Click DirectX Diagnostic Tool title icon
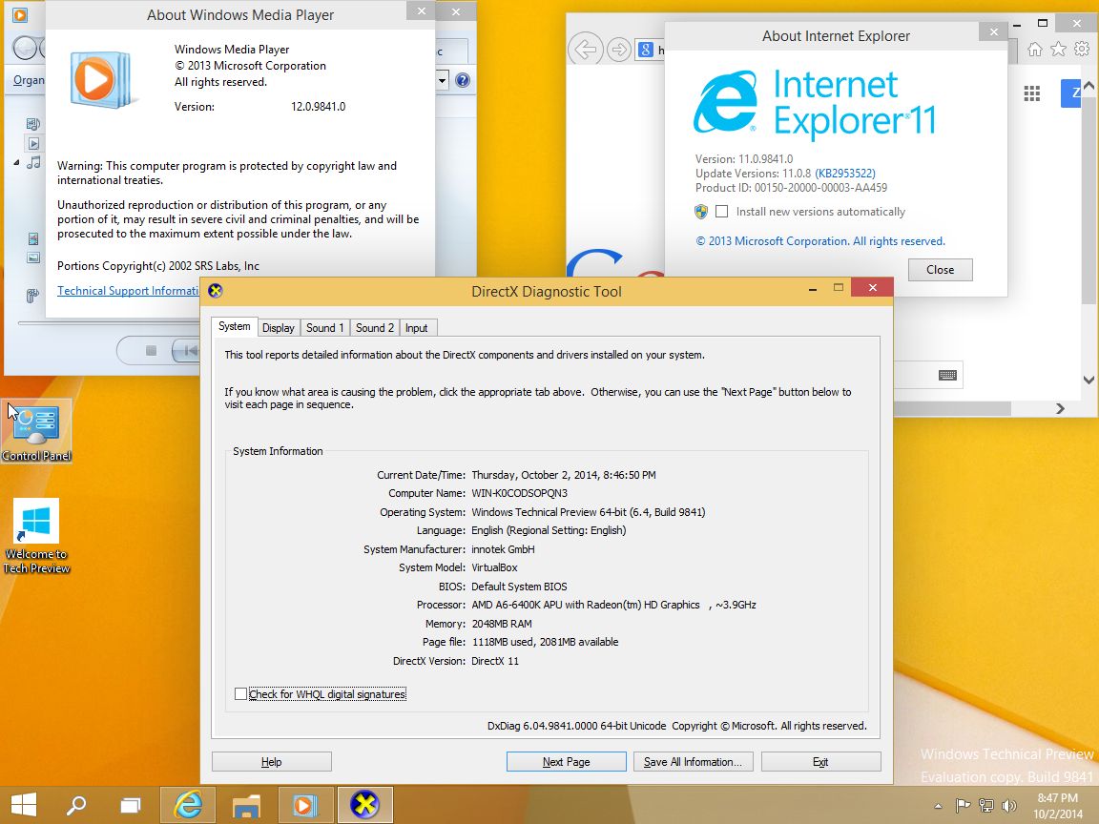 pos(216,291)
